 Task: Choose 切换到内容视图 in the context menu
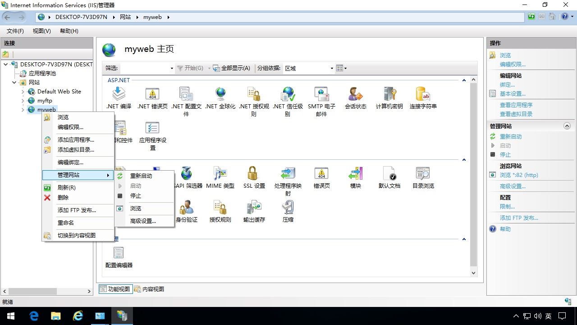pos(78,236)
